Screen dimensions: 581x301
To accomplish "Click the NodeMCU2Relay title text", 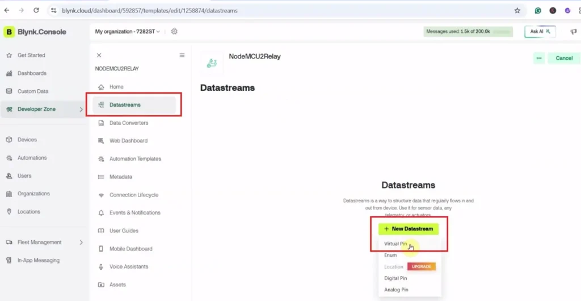I will (255, 57).
